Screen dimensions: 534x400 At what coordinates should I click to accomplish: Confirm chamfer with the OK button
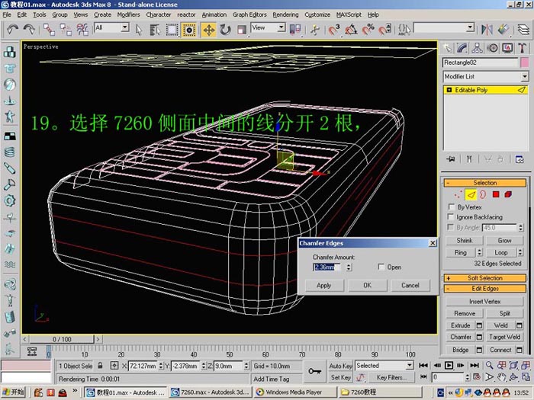coord(367,286)
